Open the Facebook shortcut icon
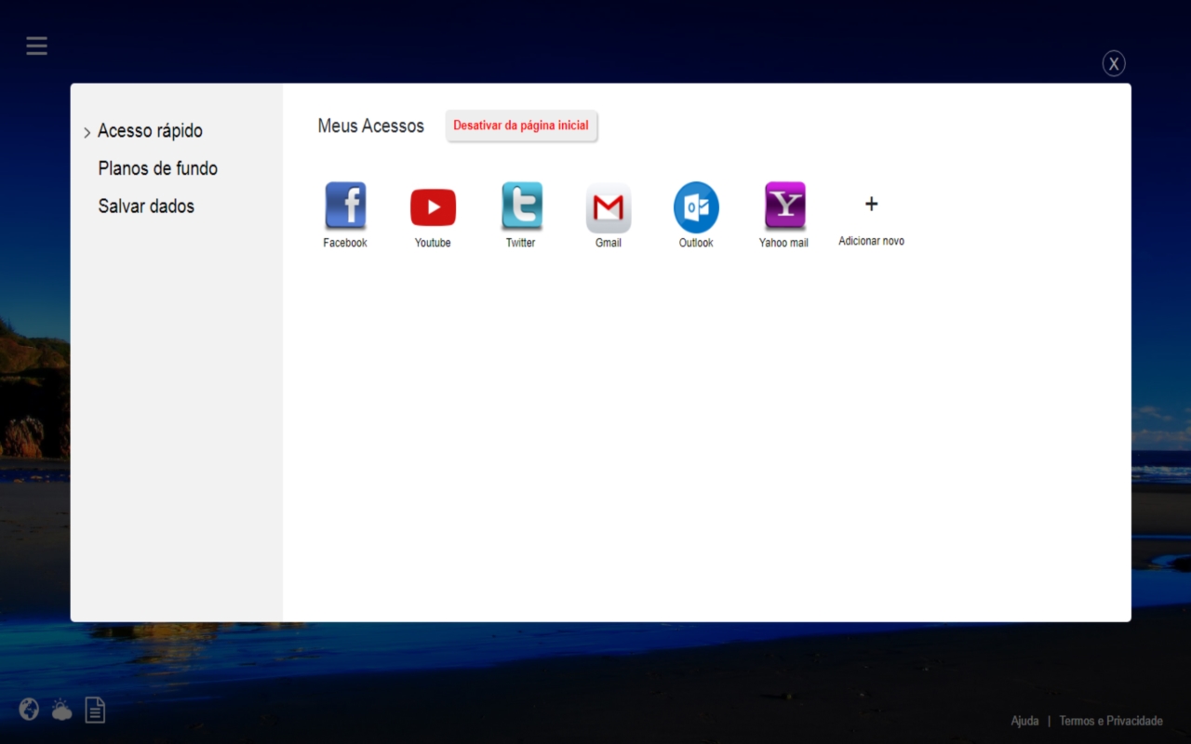 tap(345, 206)
